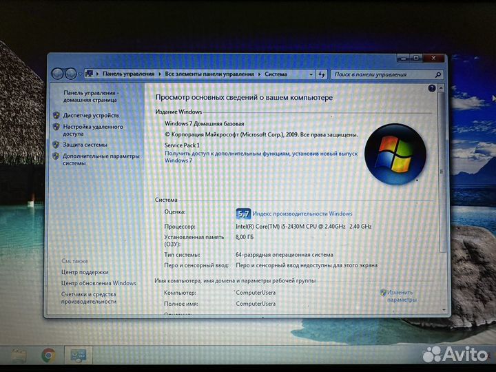This screenshot has height=372, width=496.
Task: Click the Индекс производительности Windows link
Action: pyautogui.click(x=303, y=214)
